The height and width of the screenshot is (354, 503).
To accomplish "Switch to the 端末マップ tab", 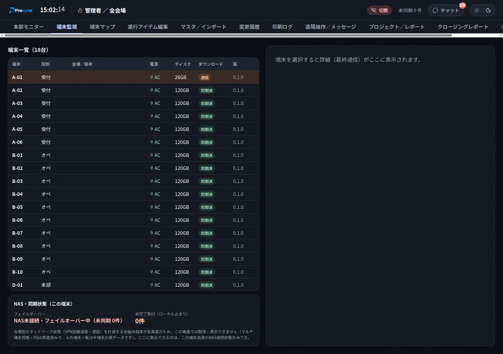I will (102, 27).
